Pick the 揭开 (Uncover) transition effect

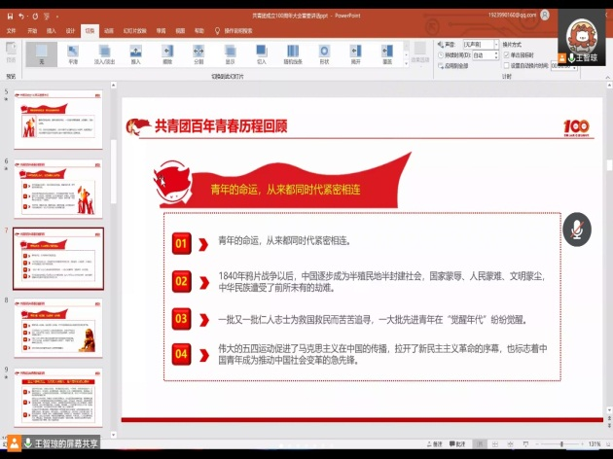click(355, 53)
